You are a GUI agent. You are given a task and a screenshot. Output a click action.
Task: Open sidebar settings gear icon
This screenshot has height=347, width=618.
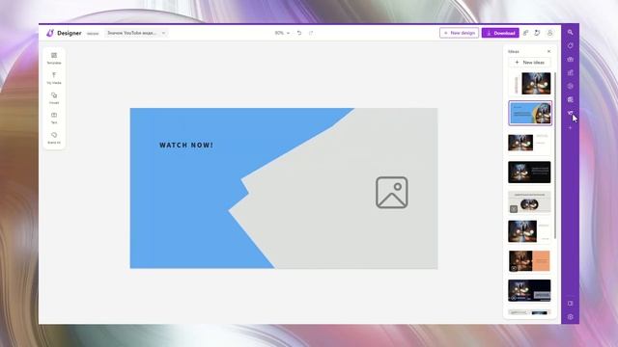571,317
